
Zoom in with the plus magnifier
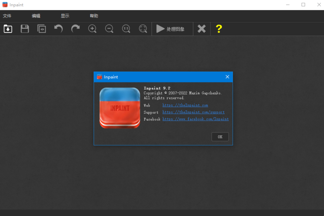click(x=92, y=29)
